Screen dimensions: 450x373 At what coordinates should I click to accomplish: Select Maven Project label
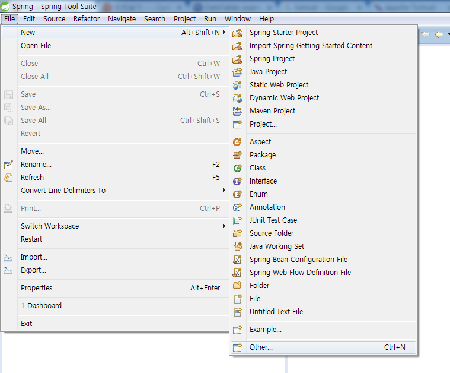272,111
